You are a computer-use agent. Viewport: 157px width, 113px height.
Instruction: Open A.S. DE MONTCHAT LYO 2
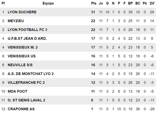tap(31, 74)
